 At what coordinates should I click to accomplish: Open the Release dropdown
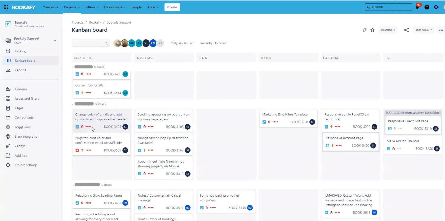pos(388,30)
